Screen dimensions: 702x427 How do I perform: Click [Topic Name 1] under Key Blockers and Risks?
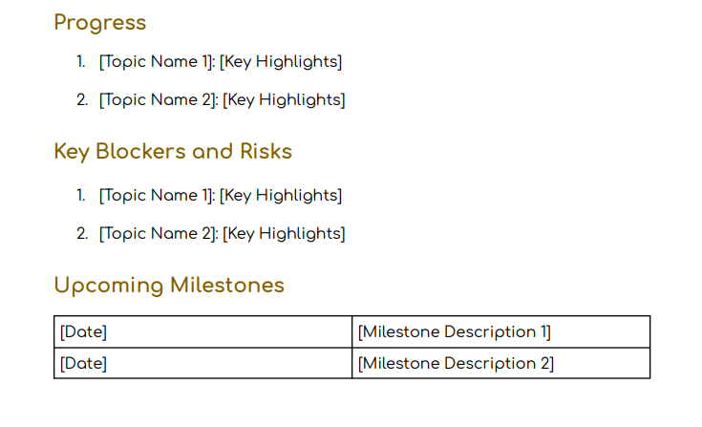pyautogui.click(x=157, y=196)
